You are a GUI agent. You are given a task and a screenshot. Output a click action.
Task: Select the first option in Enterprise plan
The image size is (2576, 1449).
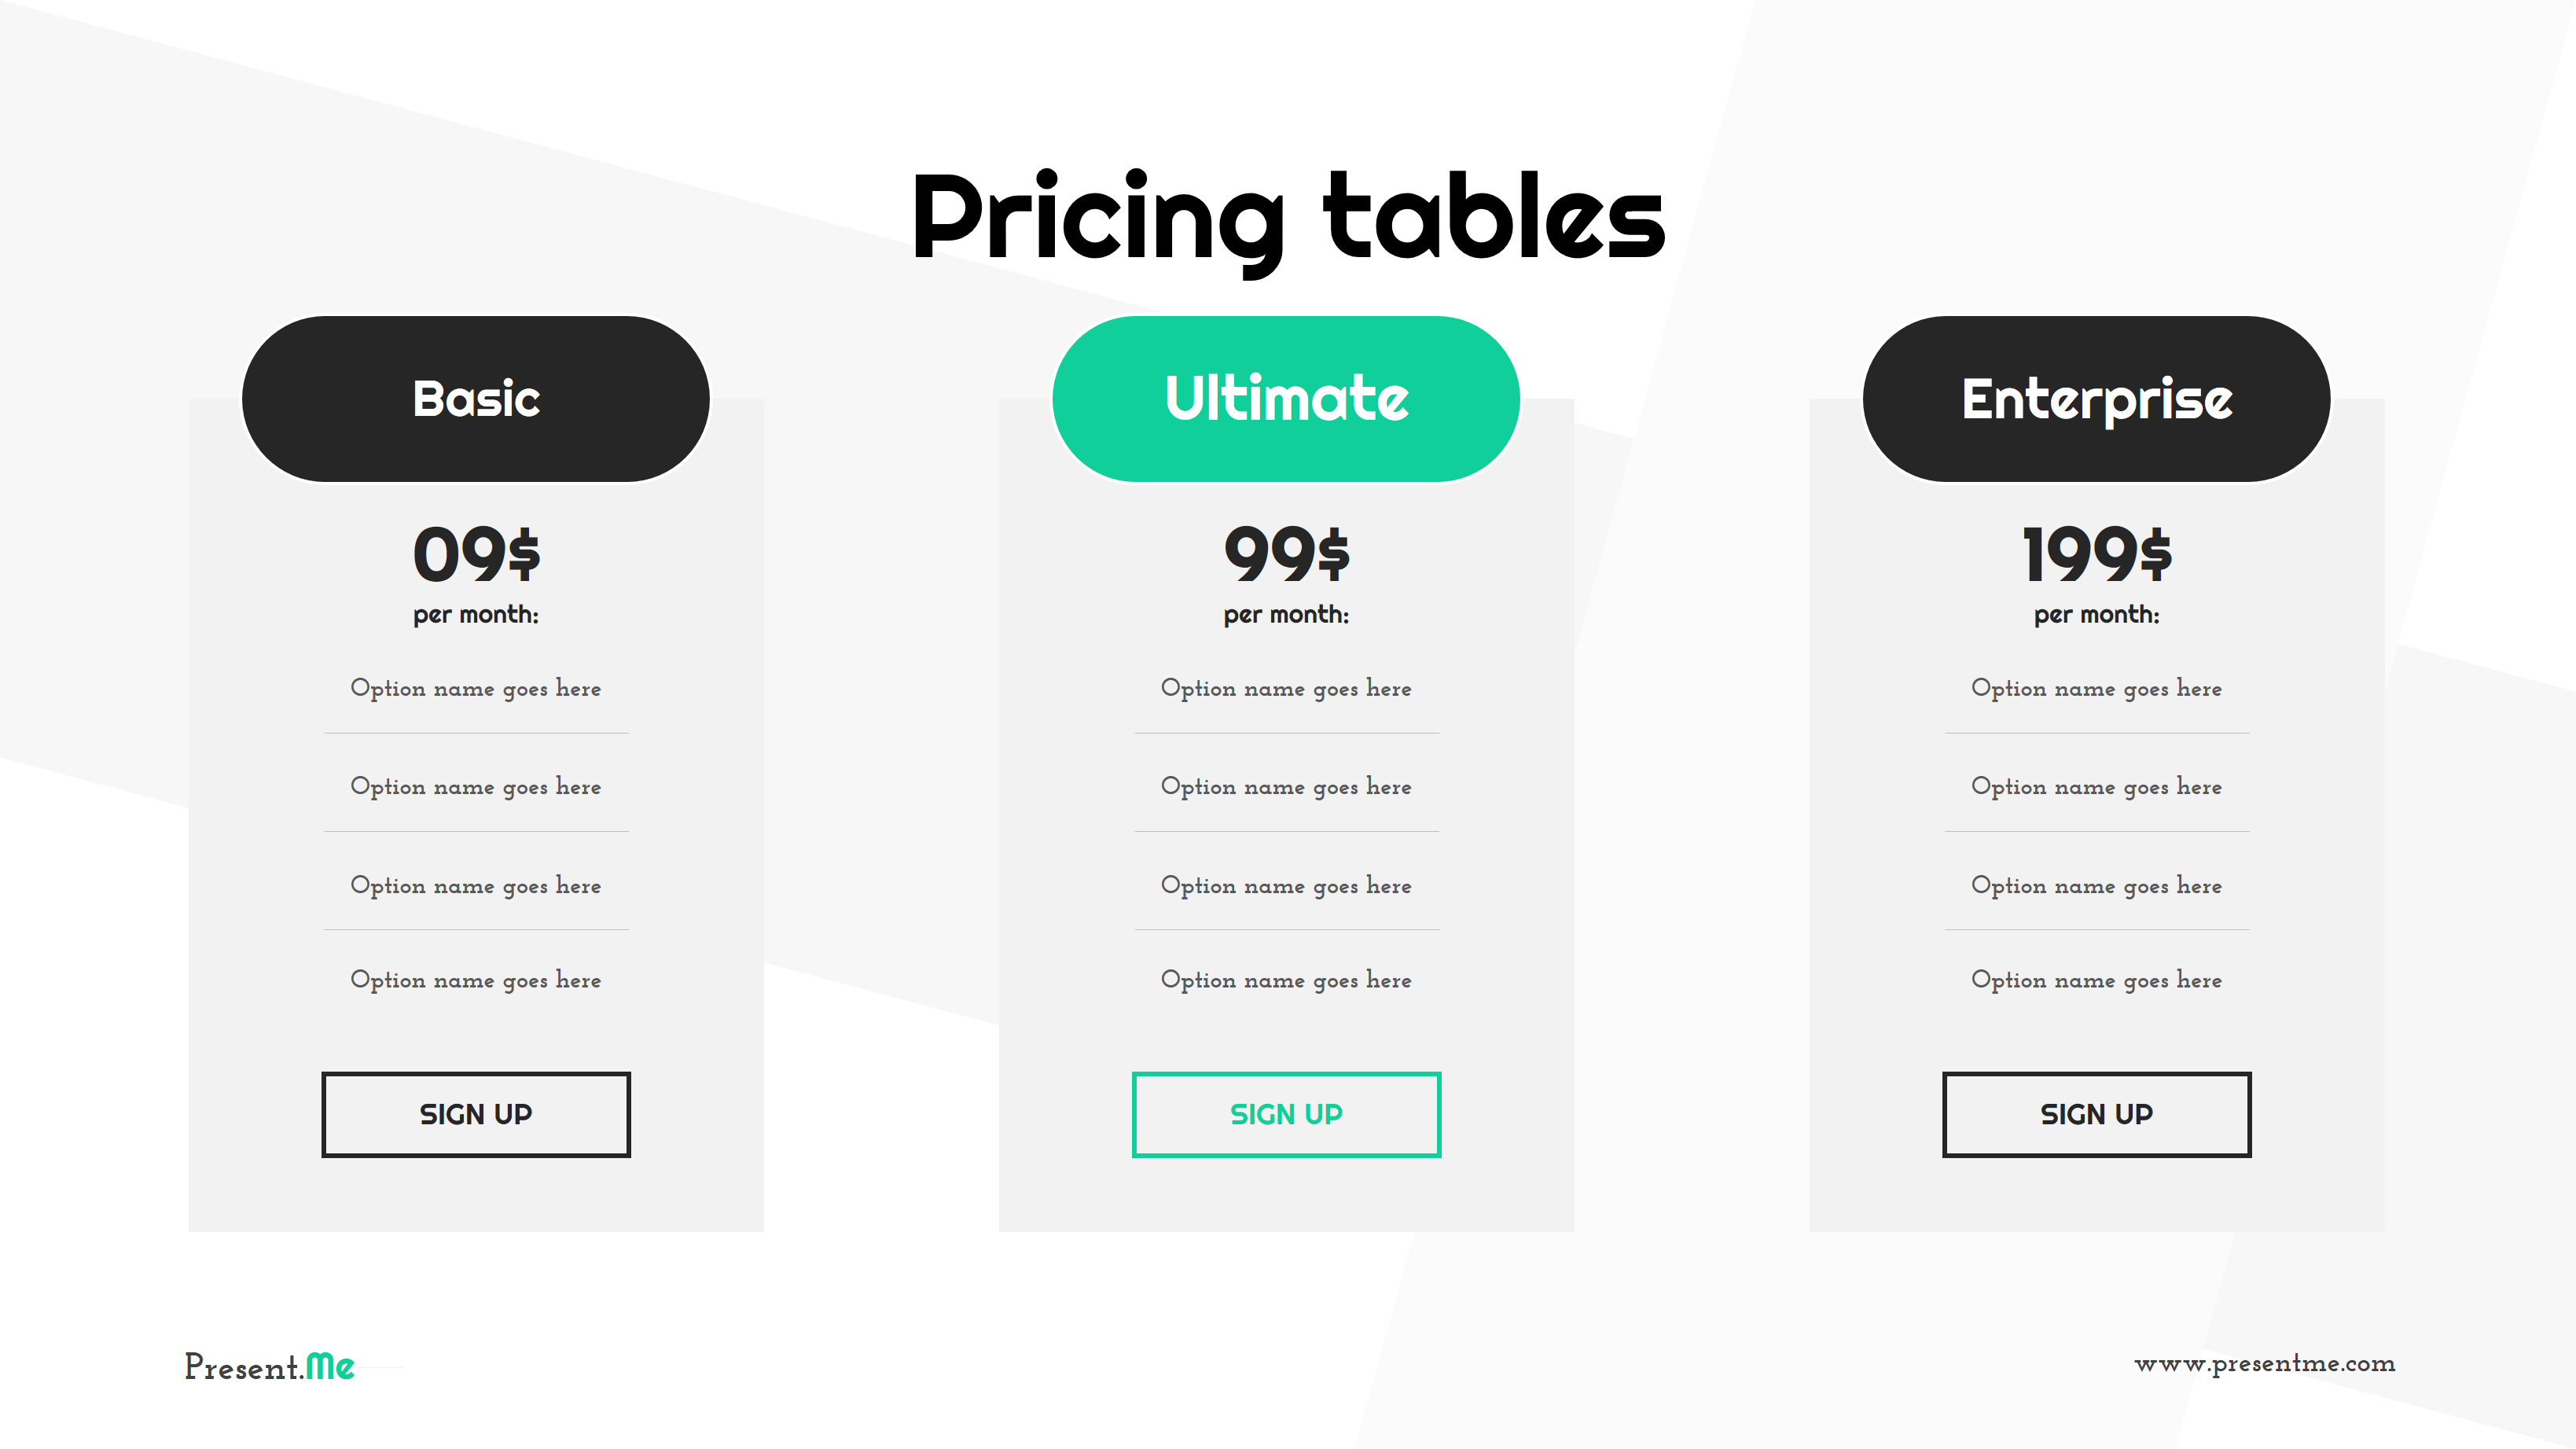click(2096, 688)
